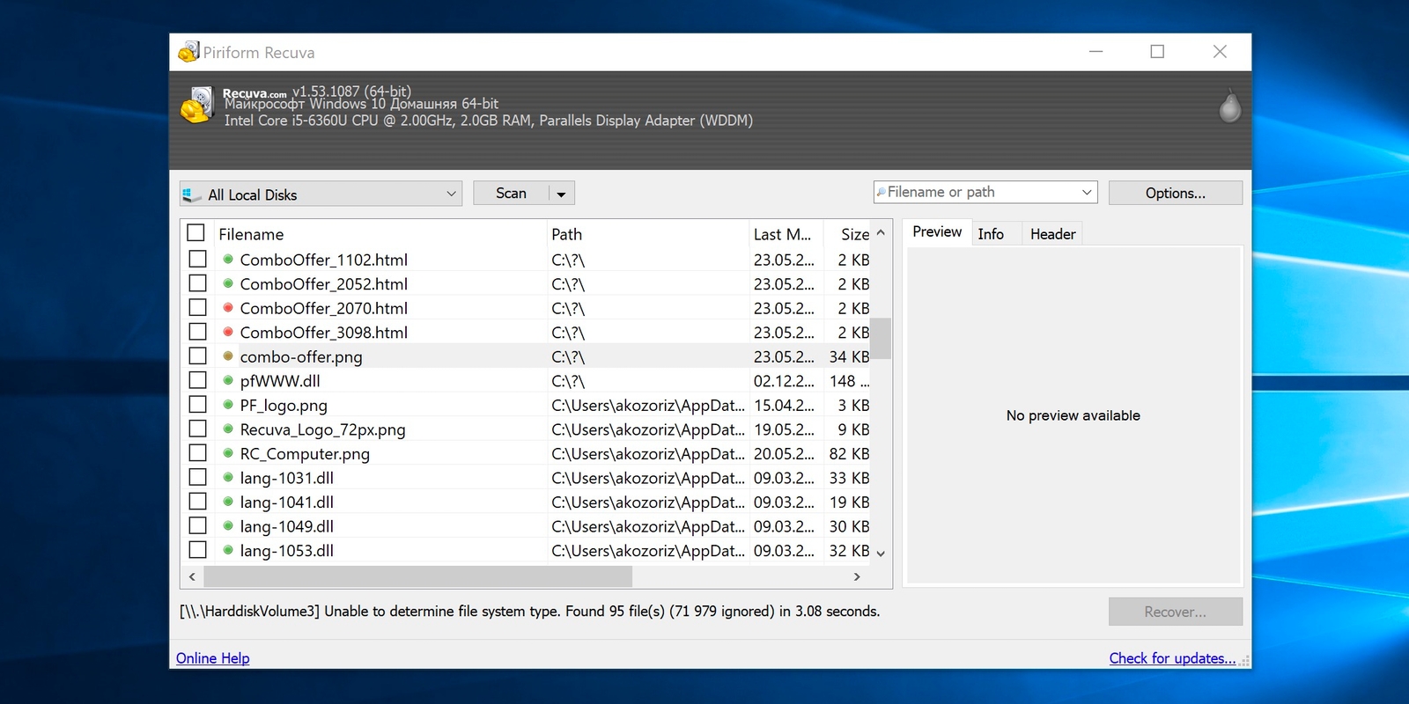Click the file list scroll right arrow

point(857,576)
